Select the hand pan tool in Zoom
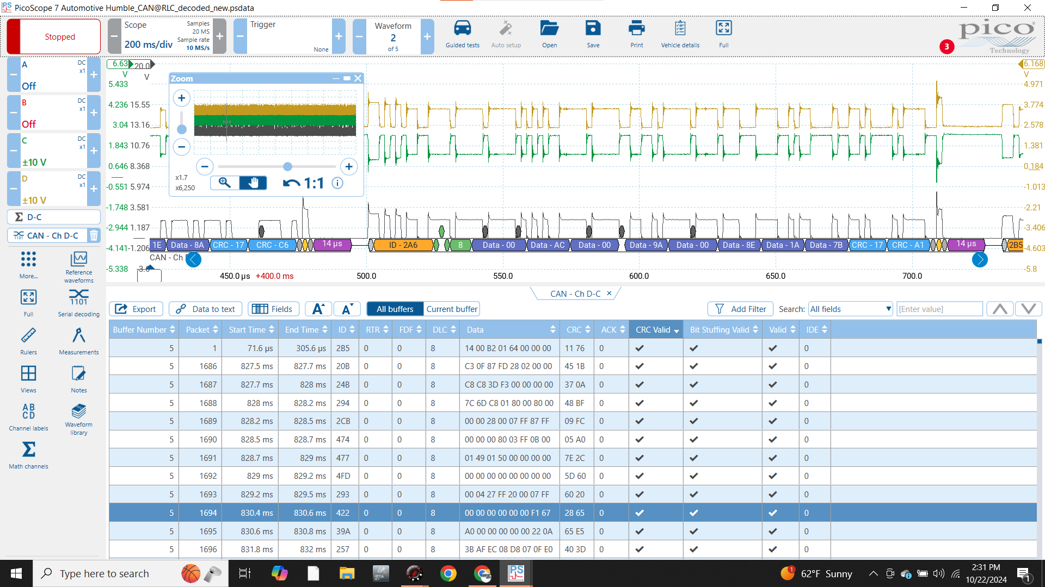 pyautogui.click(x=253, y=183)
